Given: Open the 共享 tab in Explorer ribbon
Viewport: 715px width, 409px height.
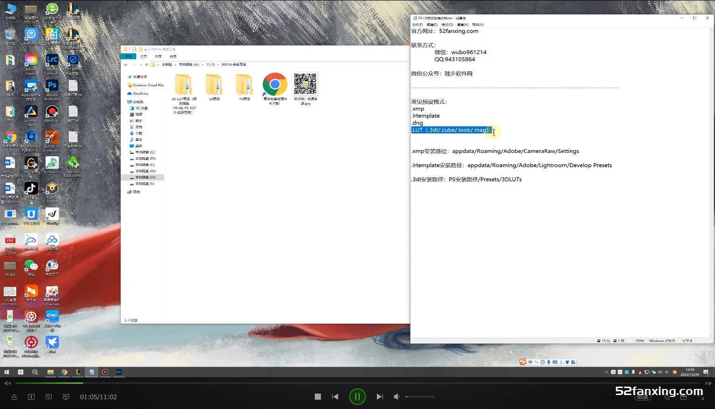Looking at the screenshot, I should 158,56.
